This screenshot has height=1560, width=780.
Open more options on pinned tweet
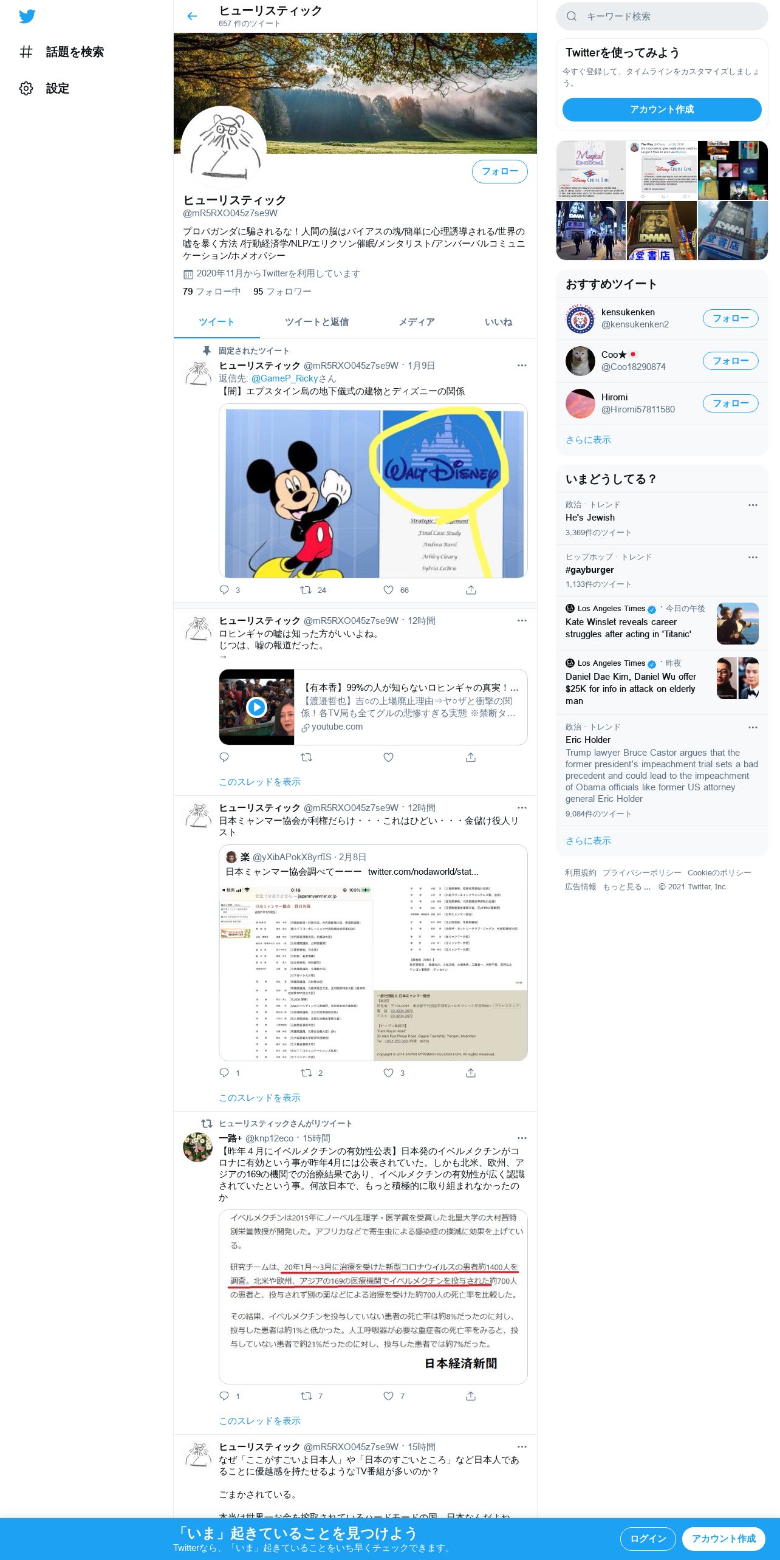(x=522, y=366)
